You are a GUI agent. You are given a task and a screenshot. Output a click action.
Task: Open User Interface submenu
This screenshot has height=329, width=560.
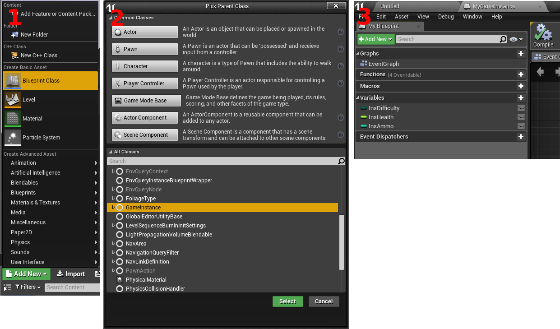(x=51, y=262)
